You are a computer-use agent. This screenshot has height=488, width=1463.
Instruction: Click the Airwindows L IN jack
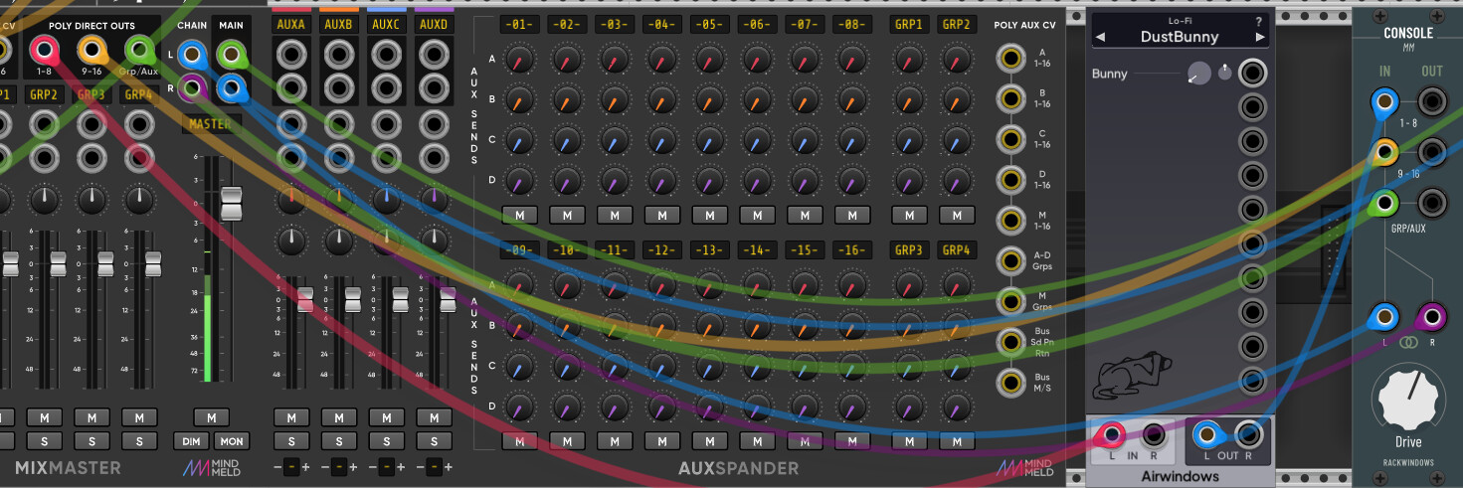1112,434
